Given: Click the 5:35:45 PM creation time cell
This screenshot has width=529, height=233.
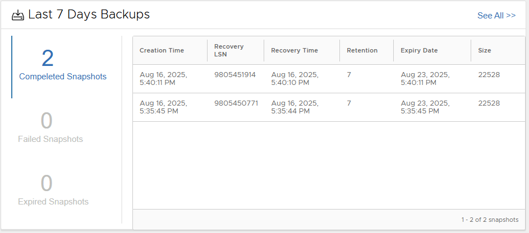Looking at the screenshot, I should (x=163, y=107).
